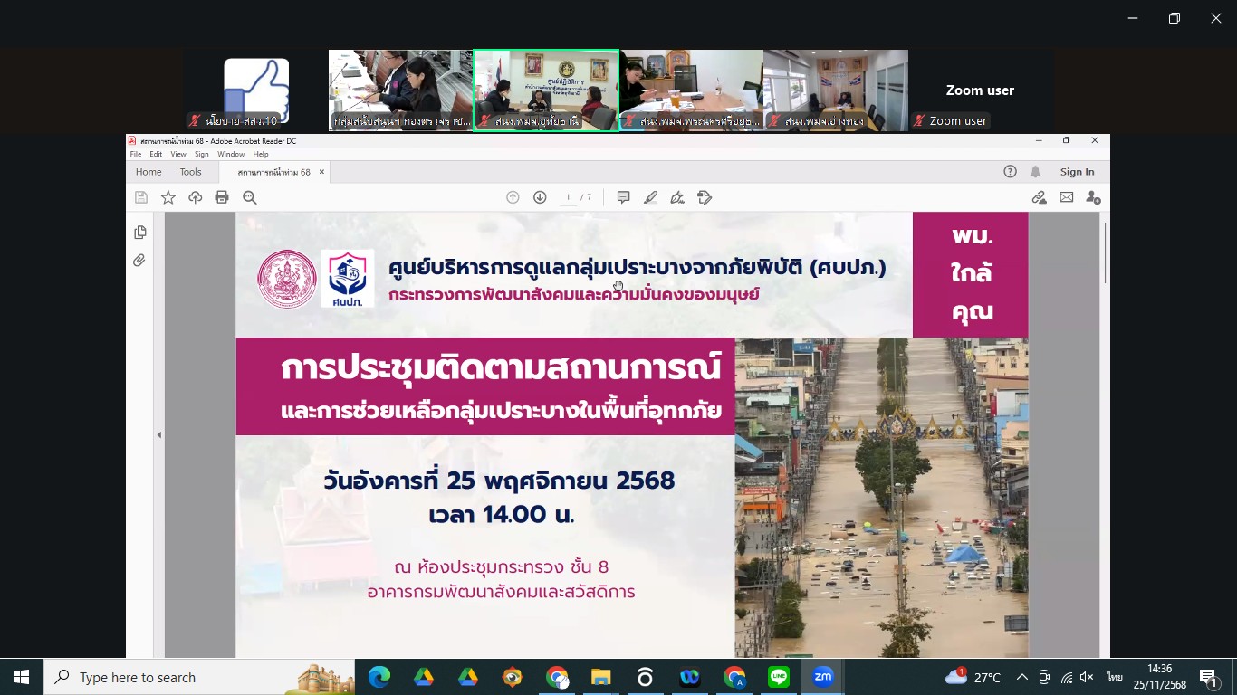The height and width of the screenshot is (695, 1237).
Task: Show the attachments paperclip panel
Action: pos(139,261)
